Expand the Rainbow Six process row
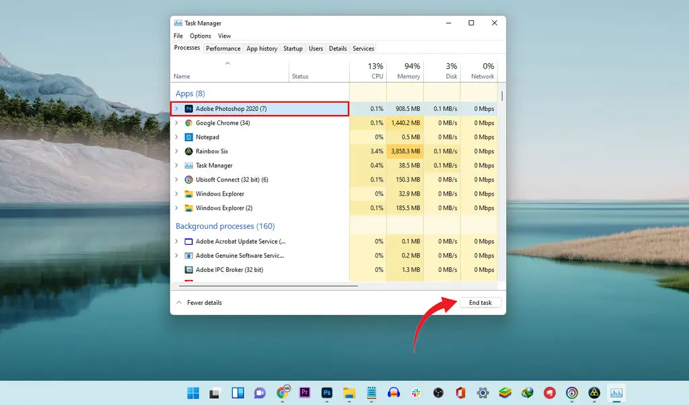The image size is (689, 405). (177, 151)
